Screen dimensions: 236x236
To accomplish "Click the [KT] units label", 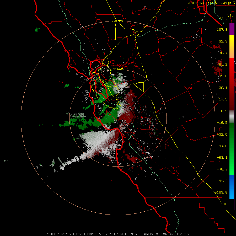I will click(x=224, y=18).
